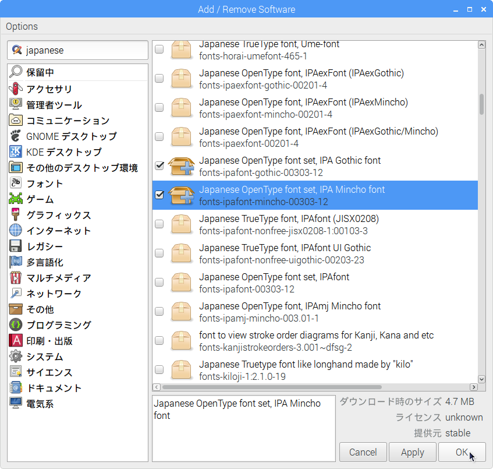This screenshot has height=469, width=493.
Task: Check the fonts-ipaexfont-gothic-00201-4 checkbox
Action: [x=159, y=78]
